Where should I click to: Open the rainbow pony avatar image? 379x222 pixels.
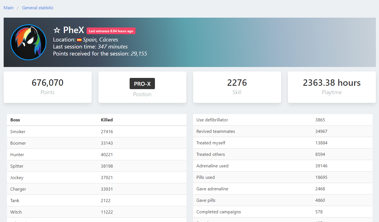[28, 42]
